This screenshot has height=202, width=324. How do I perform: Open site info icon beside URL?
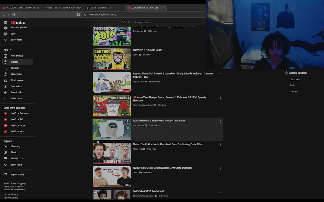pyautogui.click(x=85, y=15)
